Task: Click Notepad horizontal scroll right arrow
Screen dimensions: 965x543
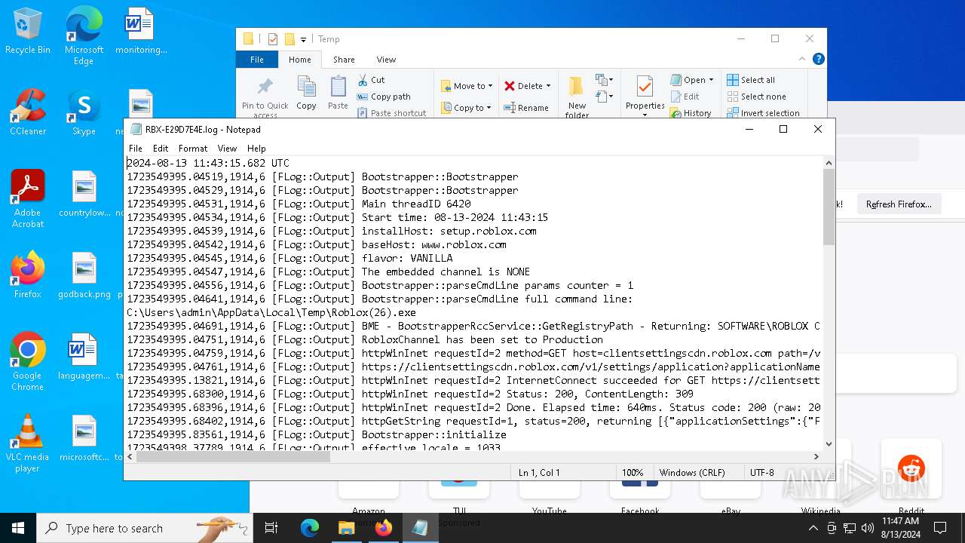Action: coord(816,456)
